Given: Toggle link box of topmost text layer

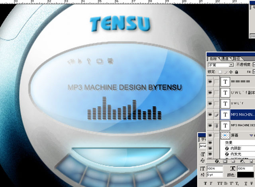Looking at the screenshot, I should [x=216, y=82].
